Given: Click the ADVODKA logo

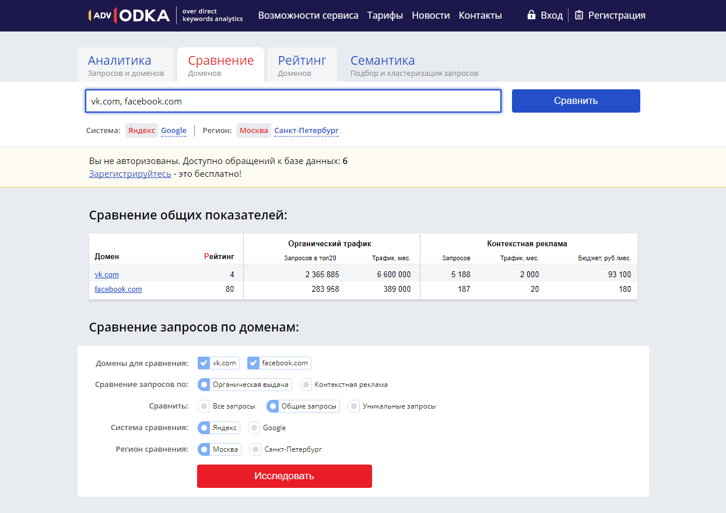Looking at the screenshot, I should (x=128, y=15).
